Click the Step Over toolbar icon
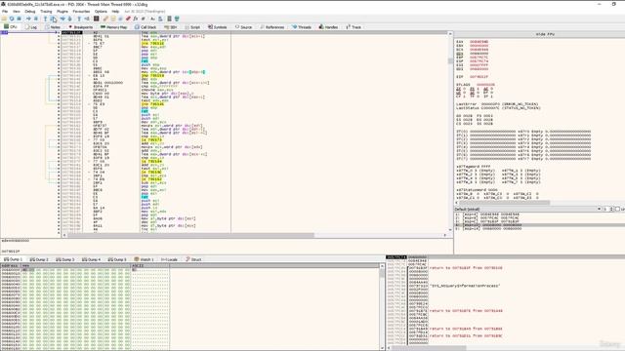 coord(53,19)
